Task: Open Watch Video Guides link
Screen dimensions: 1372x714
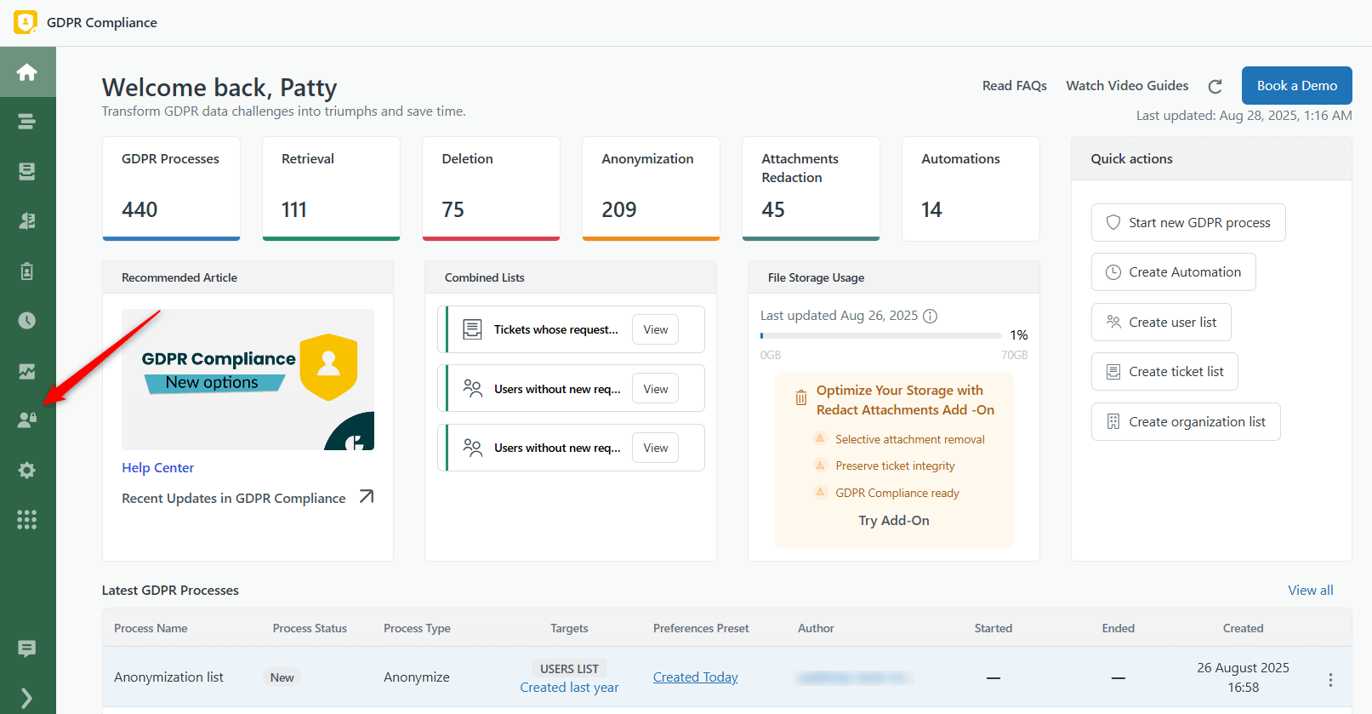Action: (x=1128, y=86)
